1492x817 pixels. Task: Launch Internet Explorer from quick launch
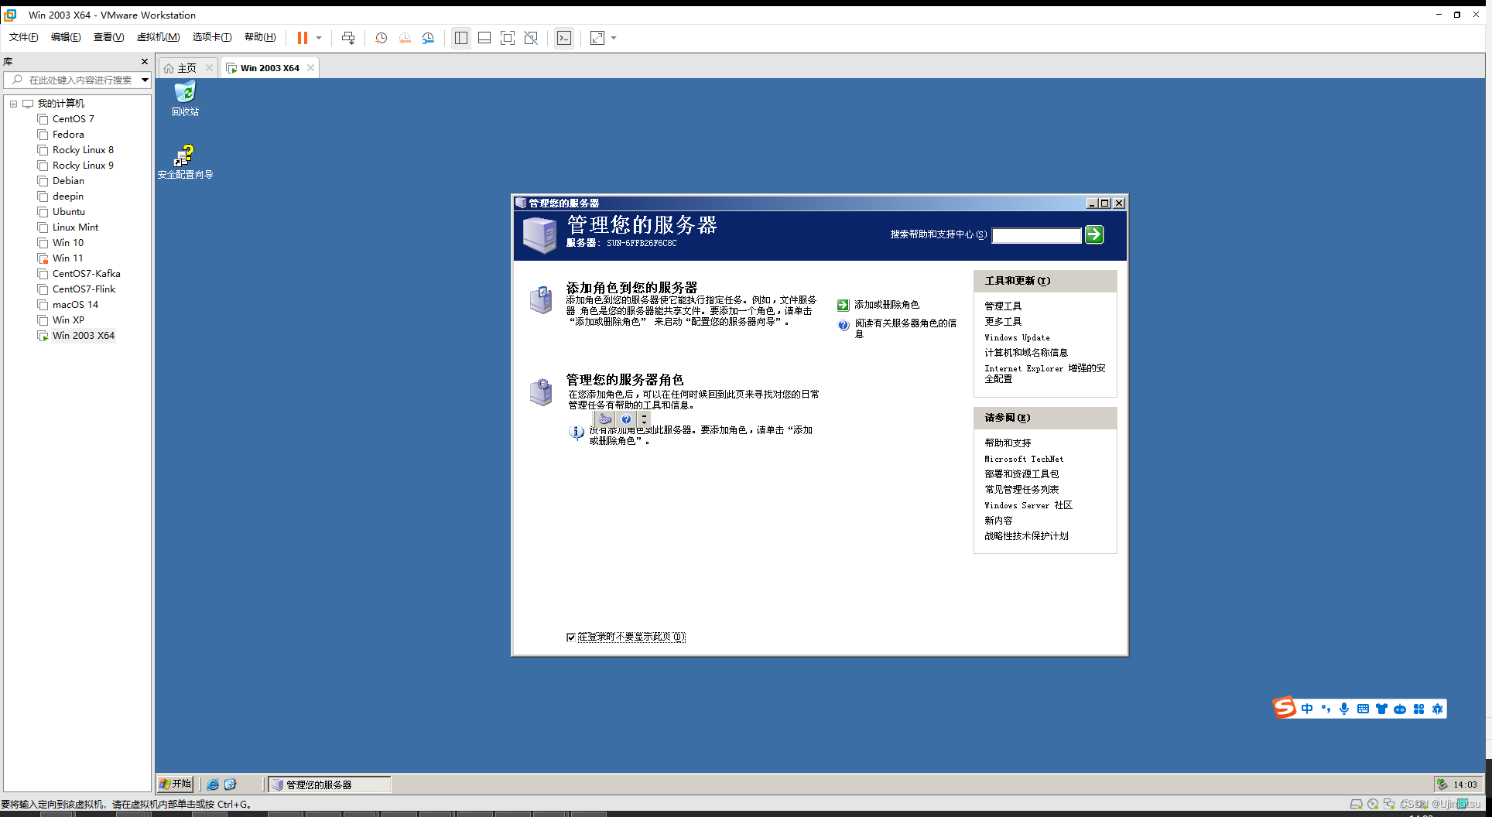(212, 785)
